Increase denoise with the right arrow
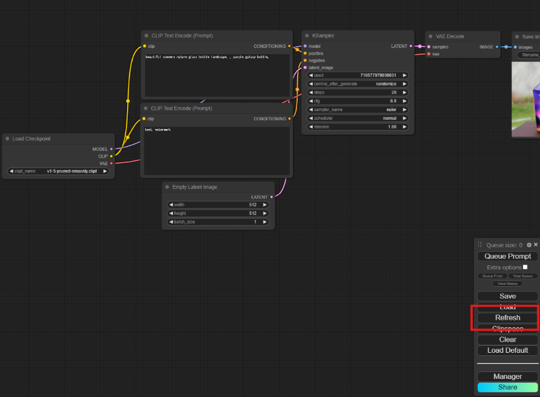540x397 pixels. [405, 127]
